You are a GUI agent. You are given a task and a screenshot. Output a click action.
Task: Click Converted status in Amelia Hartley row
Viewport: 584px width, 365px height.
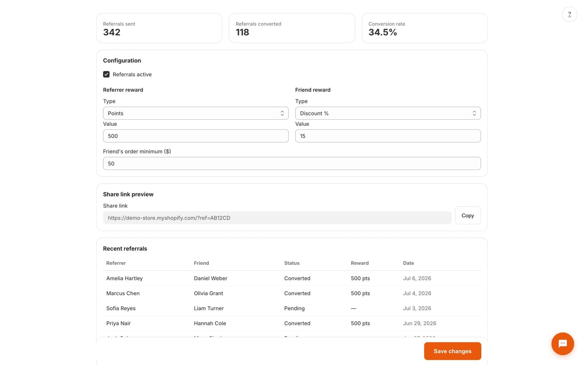pyautogui.click(x=297, y=278)
